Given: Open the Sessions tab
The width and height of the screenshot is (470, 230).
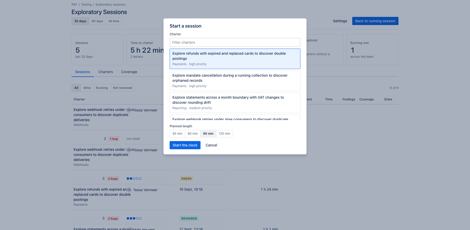Looking at the screenshot, I should coord(83,72).
